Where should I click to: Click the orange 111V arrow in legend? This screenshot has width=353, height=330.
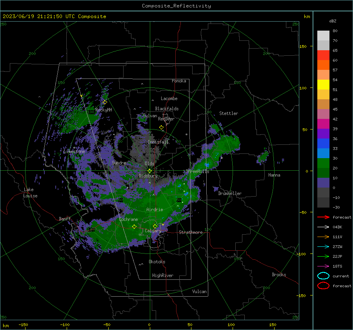[x=323, y=237]
